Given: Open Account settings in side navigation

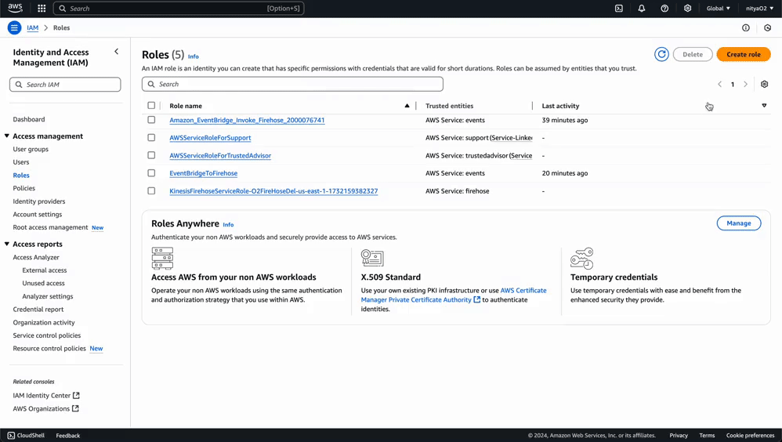Looking at the screenshot, I should click(38, 214).
